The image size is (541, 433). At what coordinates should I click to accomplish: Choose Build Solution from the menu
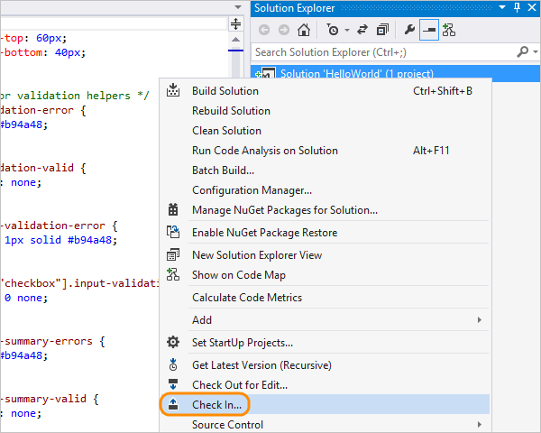(x=225, y=91)
